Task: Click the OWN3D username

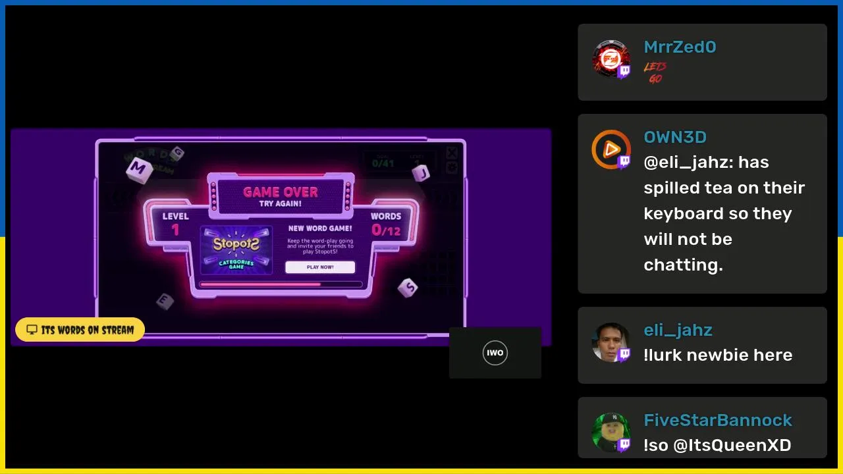Action: (x=675, y=137)
